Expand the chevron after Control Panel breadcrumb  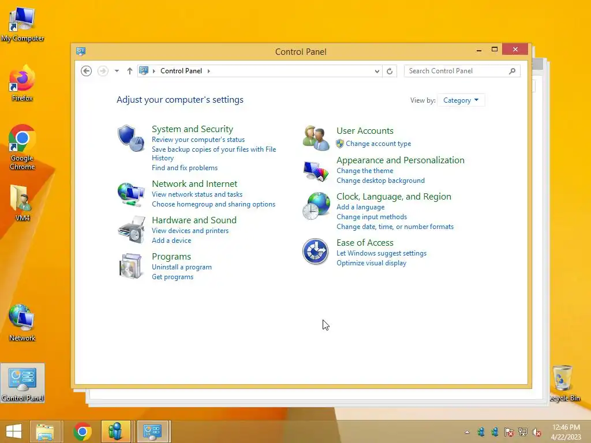pyautogui.click(x=208, y=71)
